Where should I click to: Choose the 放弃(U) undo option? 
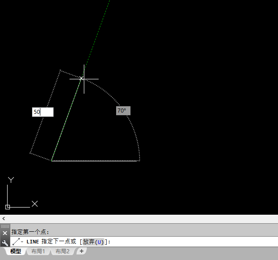pyautogui.click(x=93, y=242)
